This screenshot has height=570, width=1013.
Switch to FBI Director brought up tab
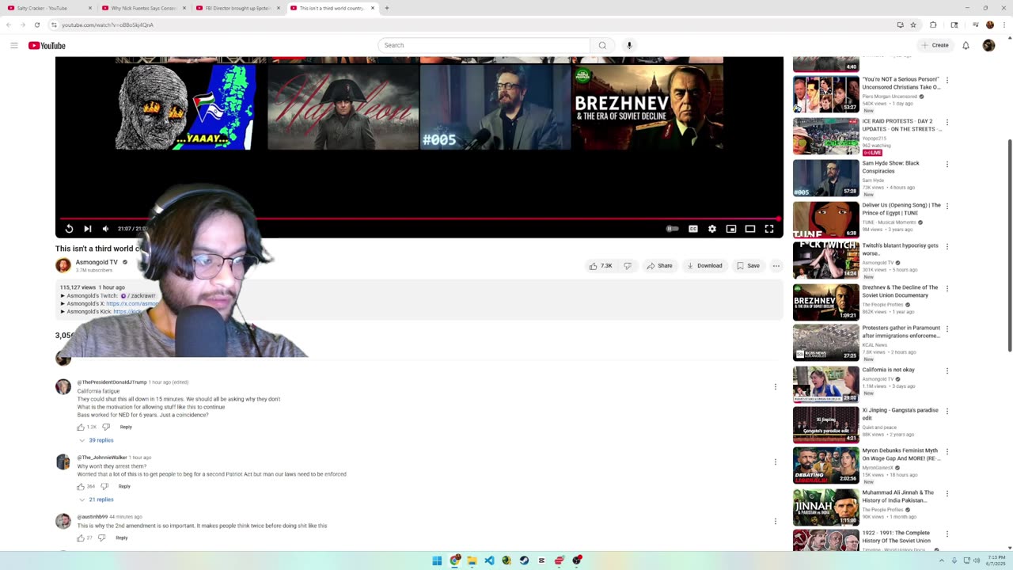(x=237, y=8)
